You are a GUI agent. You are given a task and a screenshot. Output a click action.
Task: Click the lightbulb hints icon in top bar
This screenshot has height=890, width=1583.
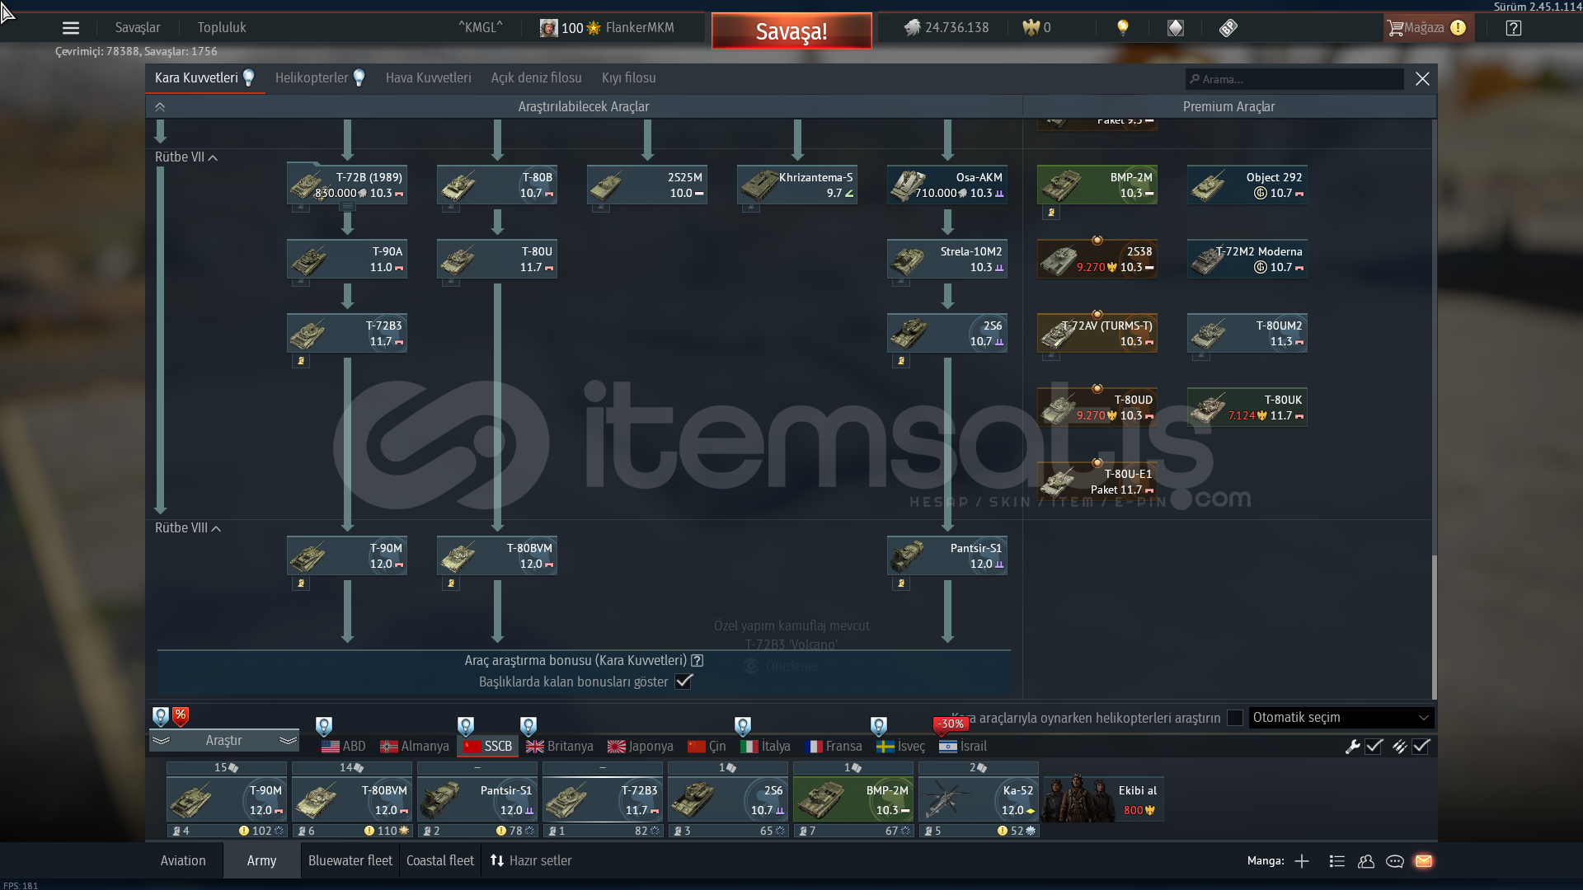coord(1122,28)
